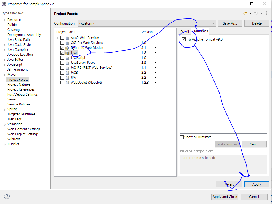This screenshot has width=272, height=204.
Task: Enable the Show all runtimes checkbox
Action: point(182,137)
